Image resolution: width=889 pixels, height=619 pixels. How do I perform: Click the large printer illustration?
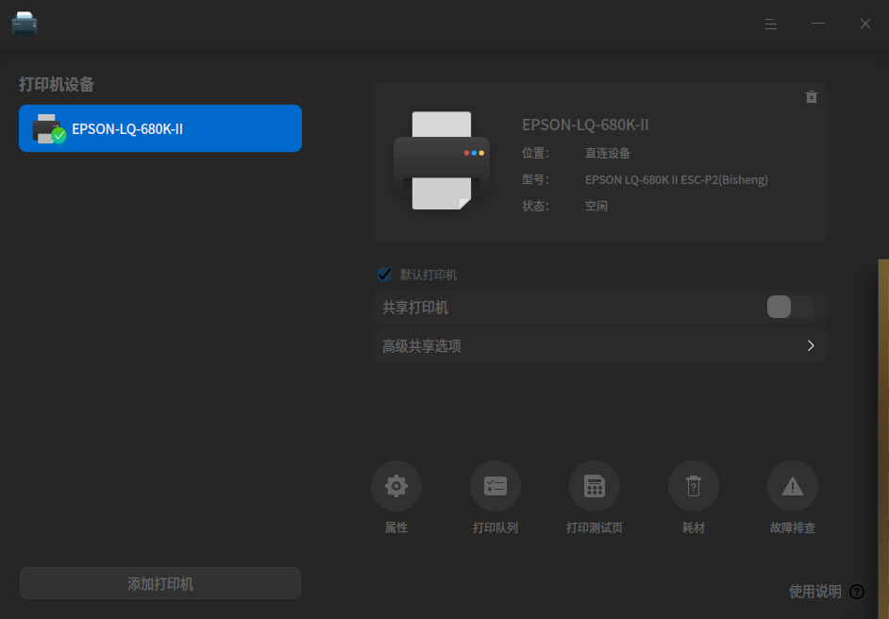(441, 160)
